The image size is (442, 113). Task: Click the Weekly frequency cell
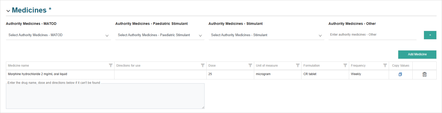368,74
